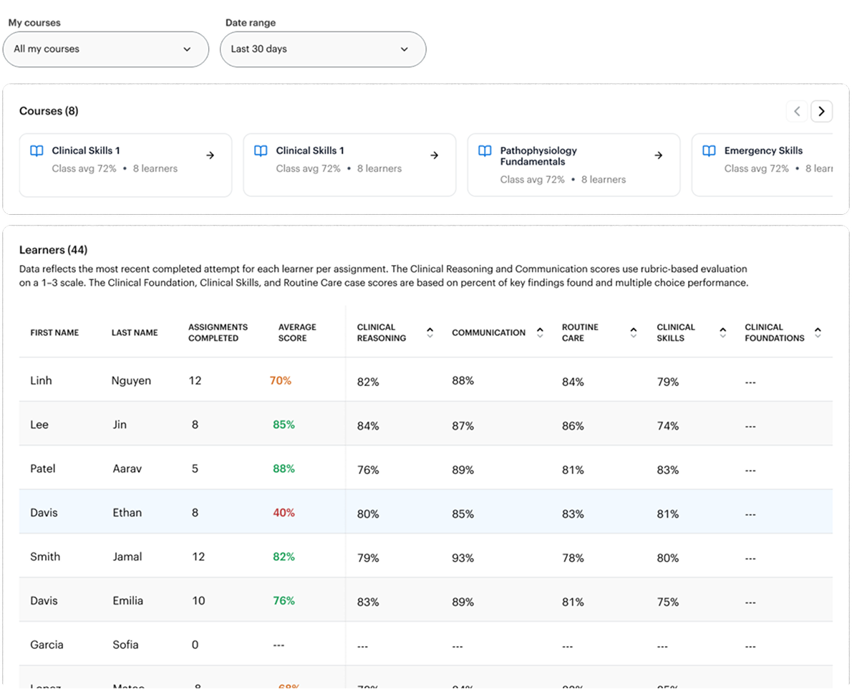Select the Patel Aarav learner row
Screen dimensions: 852x689
[426, 468]
